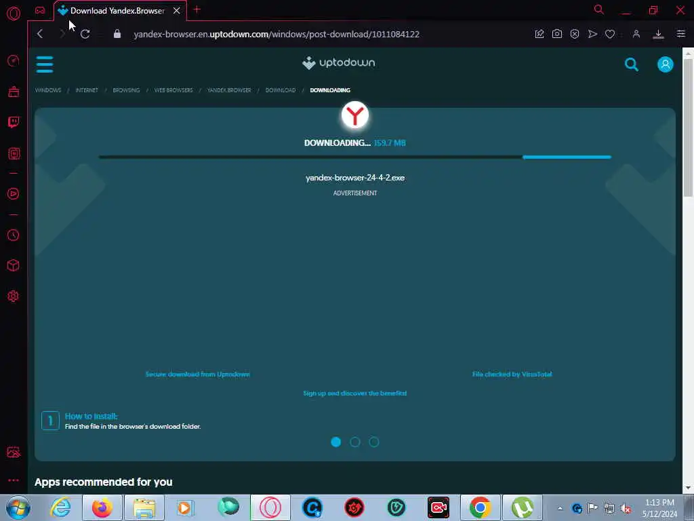Open Uptodown hamburger menu
Image resolution: width=694 pixels, height=521 pixels.
point(45,64)
